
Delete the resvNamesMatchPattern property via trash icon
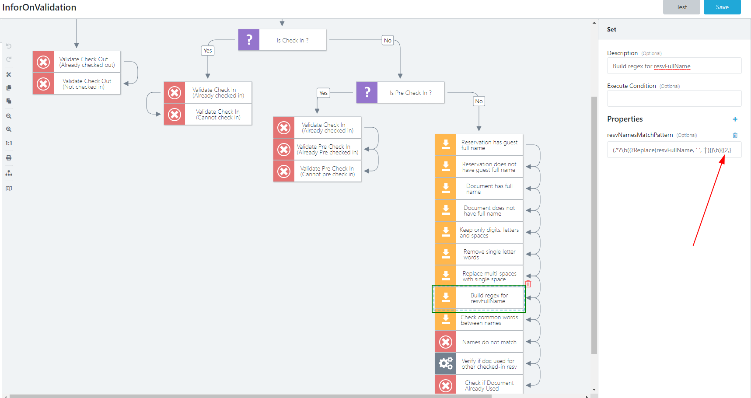click(735, 136)
